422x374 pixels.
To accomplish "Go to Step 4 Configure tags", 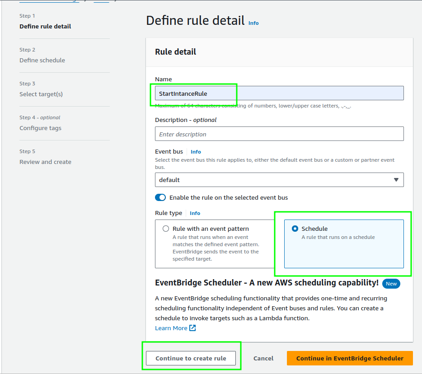I will 40,128.
